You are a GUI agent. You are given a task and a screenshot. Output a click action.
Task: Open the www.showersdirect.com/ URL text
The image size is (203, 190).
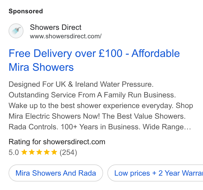tap(66, 36)
